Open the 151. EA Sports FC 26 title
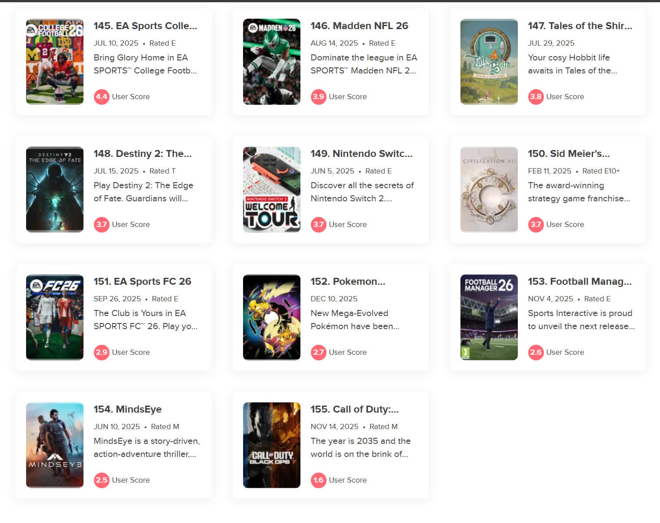This screenshot has height=523, width=660. tap(142, 281)
